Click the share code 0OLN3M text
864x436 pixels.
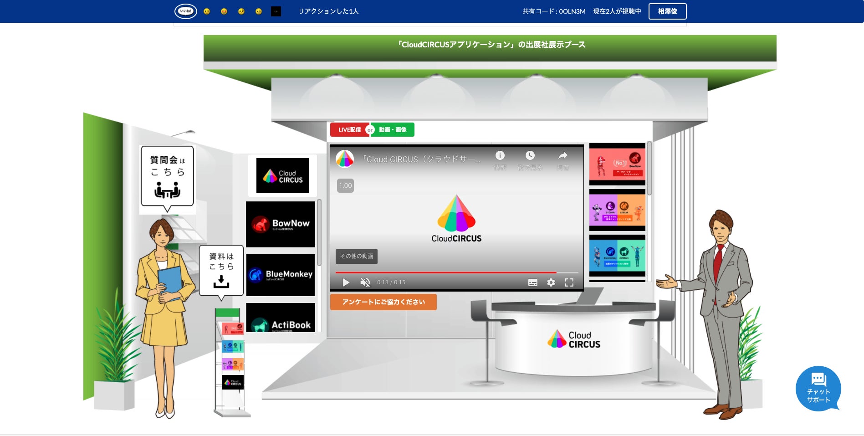coord(554,11)
